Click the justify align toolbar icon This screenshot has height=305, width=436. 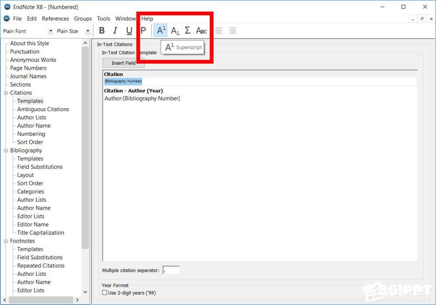[233, 30]
